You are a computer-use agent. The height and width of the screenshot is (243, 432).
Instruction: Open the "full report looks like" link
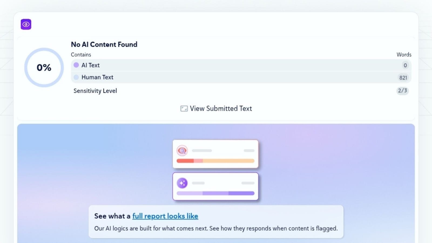tap(165, 216)
